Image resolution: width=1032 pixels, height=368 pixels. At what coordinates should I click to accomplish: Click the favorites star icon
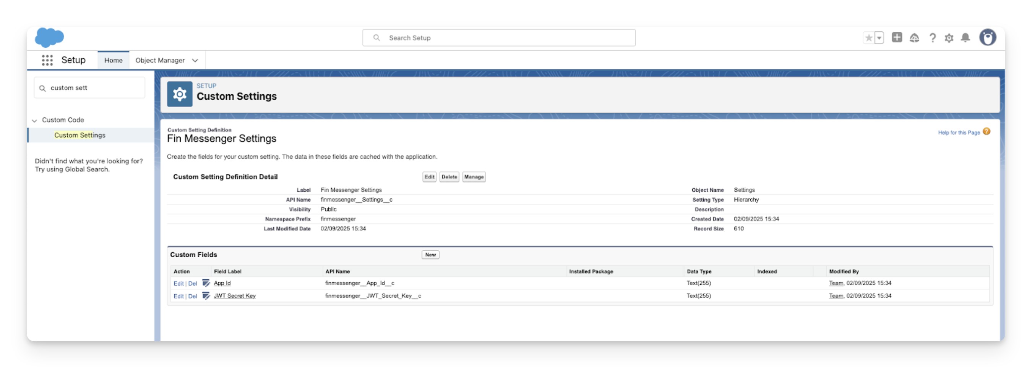tap(868, 38)
